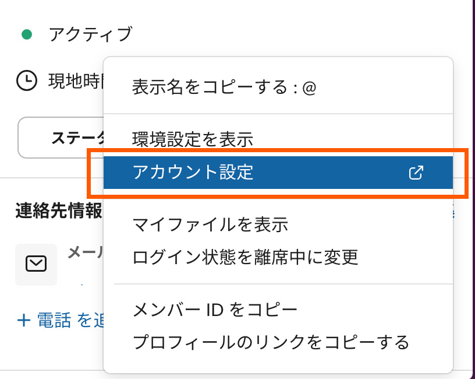Click the envelope mail icon
This screenshot has width=475, height=379.
click(x=36, y=264)
